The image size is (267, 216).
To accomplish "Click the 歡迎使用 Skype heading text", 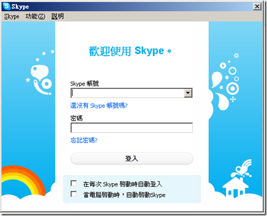I will (130, 51).
